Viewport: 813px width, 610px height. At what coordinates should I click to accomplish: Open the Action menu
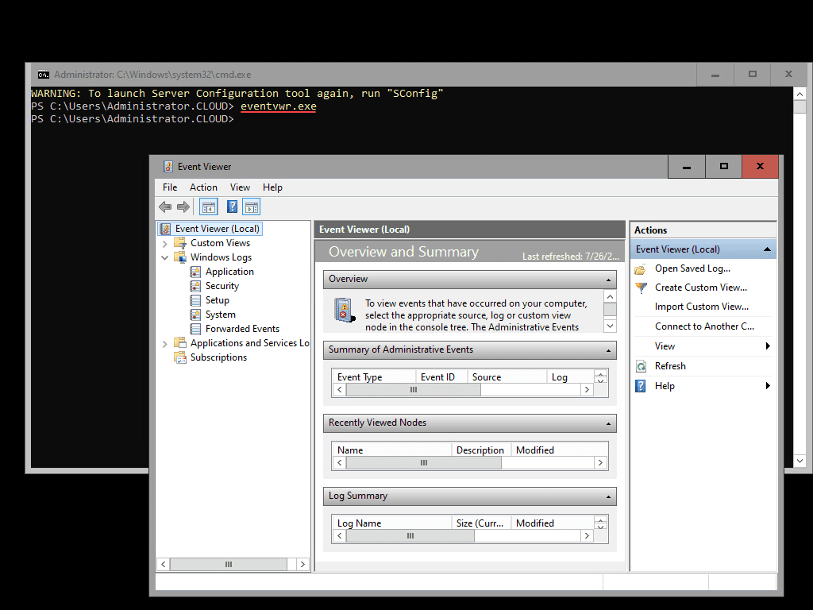coord(203,187)
